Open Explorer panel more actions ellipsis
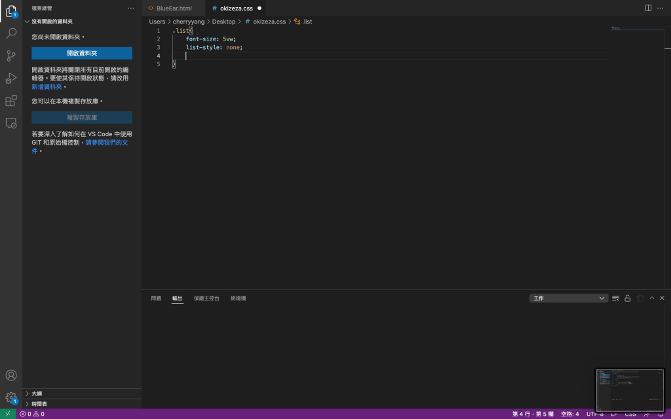 click(x=130, y=8)
